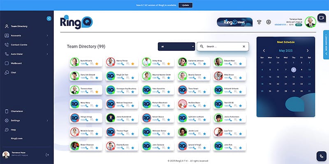This screenshot has width=329, height=164.
Task: Favorite Jessica Richardson with the star
Action: 241,120
